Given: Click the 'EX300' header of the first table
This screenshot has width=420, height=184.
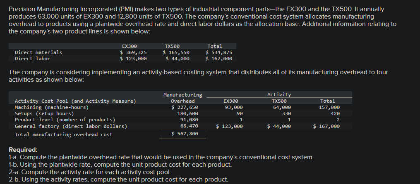Looking at the screenshot, I should click(130, 46).
